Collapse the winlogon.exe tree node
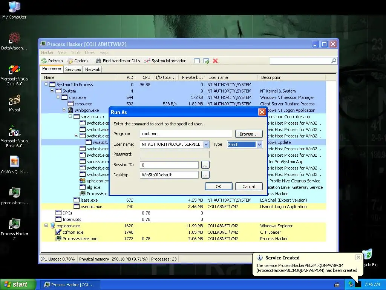Screen dimensions: 386x290 (64, 110)
